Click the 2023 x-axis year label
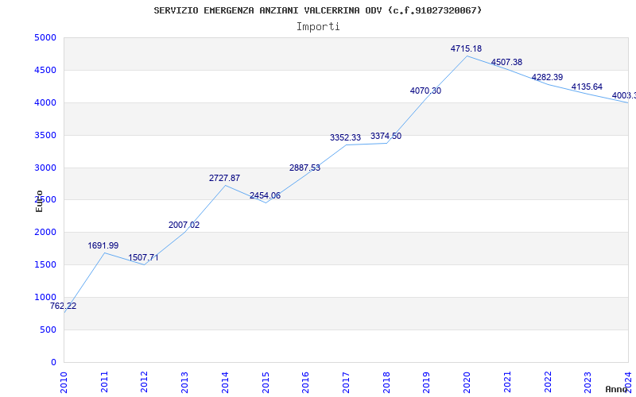Image resolution: width=636 pixels, height=397 pixels. [588, 383]
